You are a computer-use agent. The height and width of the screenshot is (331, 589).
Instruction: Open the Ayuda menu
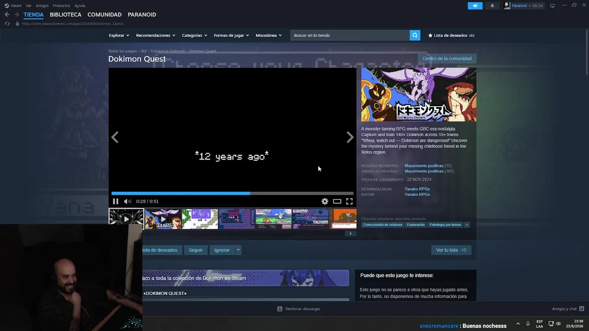point(80,6)
